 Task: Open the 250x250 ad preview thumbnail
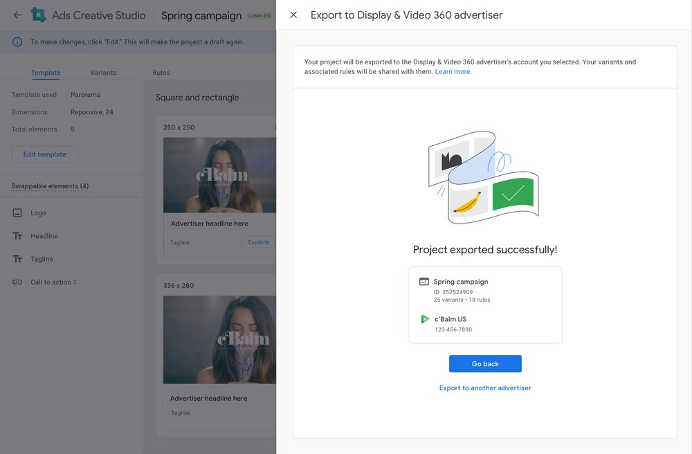coord(220,175)
